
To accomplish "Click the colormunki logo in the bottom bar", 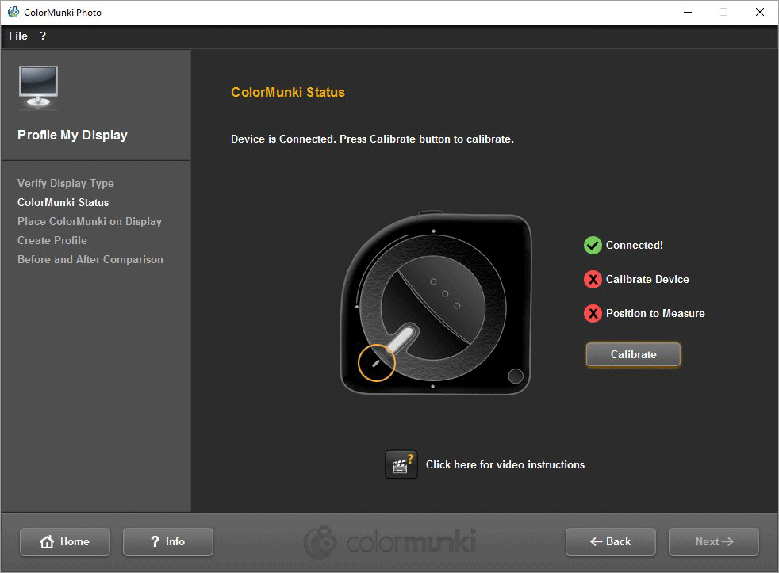I will [x=389, y=542].
